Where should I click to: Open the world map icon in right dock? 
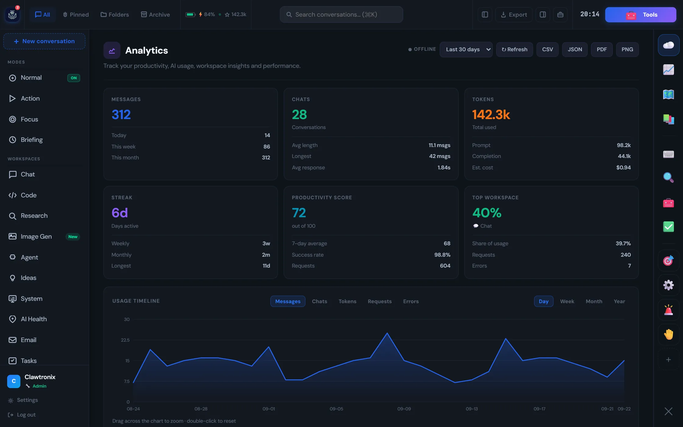[668, 95]
